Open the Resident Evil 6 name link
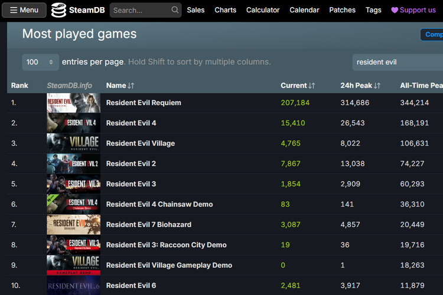The height and width of the screenshot is (295, 443). pyautogui.click(x=131, y=286)
